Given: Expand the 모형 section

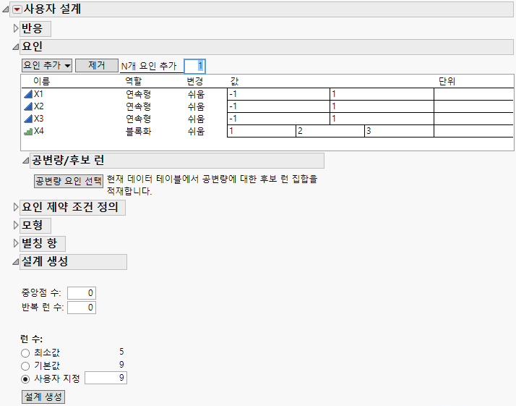Looking at the screenshot, I should (x=15, y=225).
